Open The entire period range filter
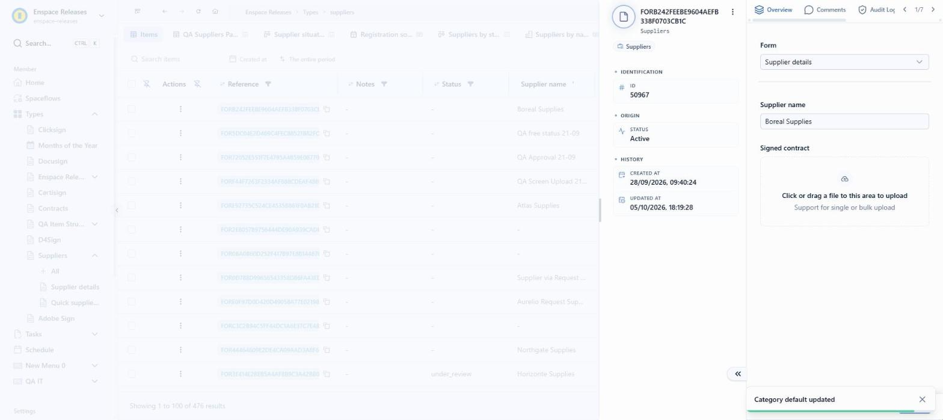The width and height of the screenshot is (943, 420). pyautogui.click(x=307, y=59)
